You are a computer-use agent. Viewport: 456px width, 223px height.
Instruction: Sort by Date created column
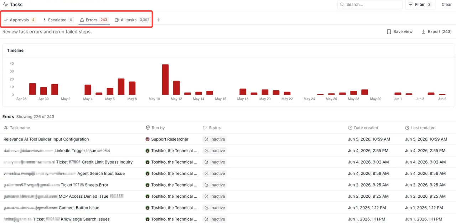pyautogui.click(x=363, y=128)
